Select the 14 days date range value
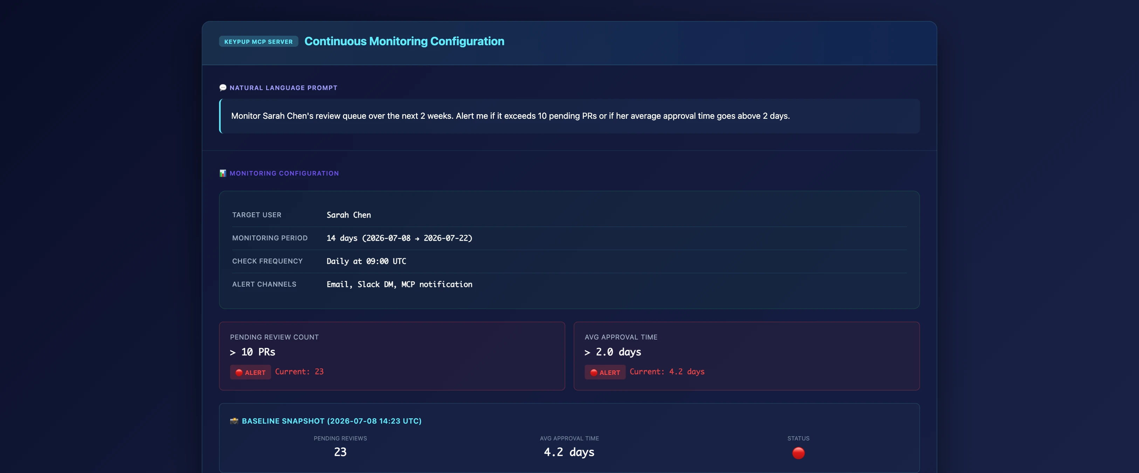Screen dimensions: 1139x473 [x=399, y=238]
